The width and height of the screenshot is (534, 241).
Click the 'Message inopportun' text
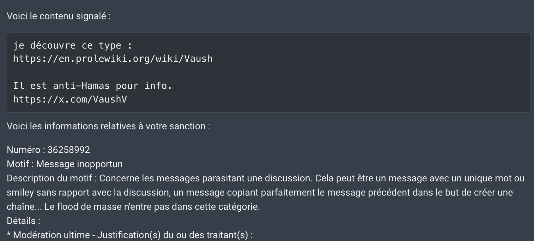pos(79,164)
